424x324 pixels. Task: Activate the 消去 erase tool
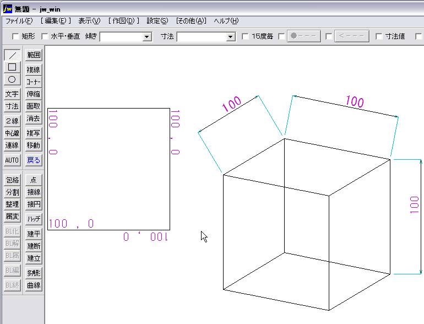point(34,118)
